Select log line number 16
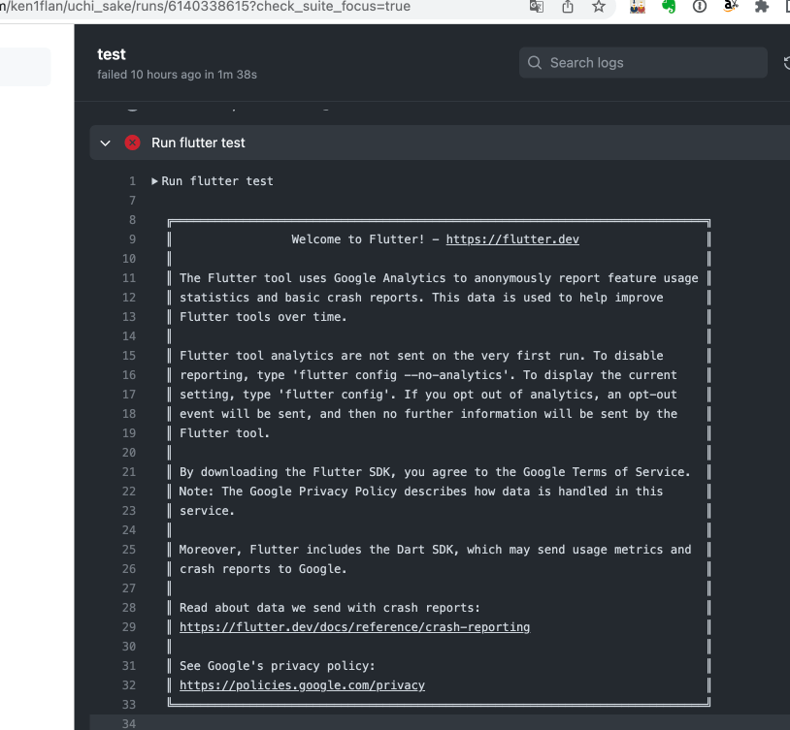The width and height of the screenshot is (790, 730). pyautogui.click(x=129, y=375)
